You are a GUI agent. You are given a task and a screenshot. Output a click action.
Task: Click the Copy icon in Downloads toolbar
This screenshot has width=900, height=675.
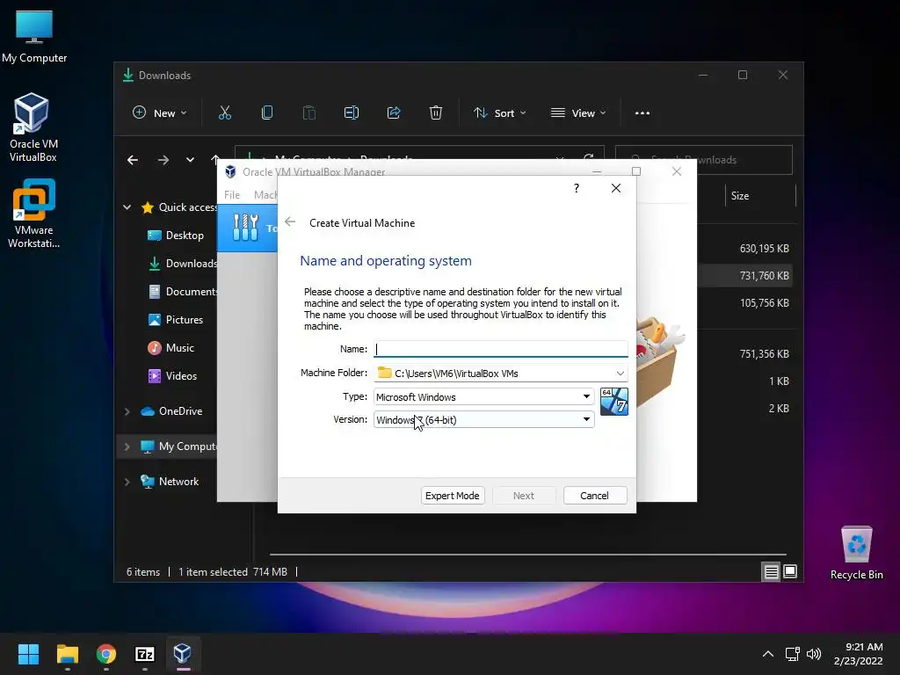[267, 113]
